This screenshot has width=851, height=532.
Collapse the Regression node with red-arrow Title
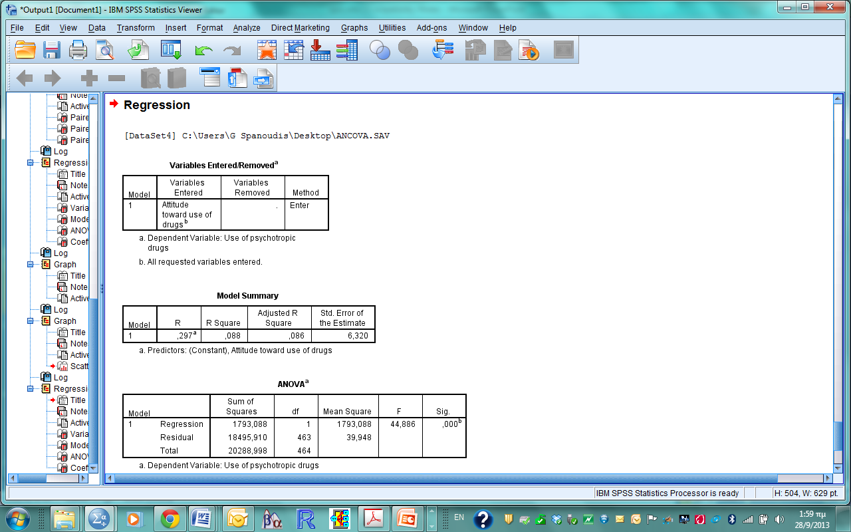31,389
